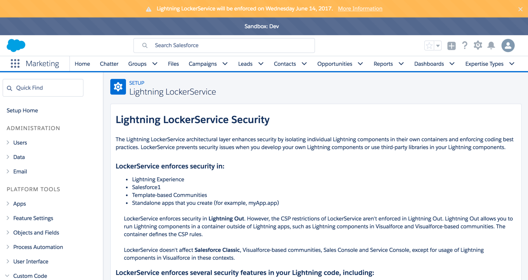Image resolution: width=528 pixels, height=280 pixels.
Task: Click the Search Salesforce field
Action: [224, 45]
